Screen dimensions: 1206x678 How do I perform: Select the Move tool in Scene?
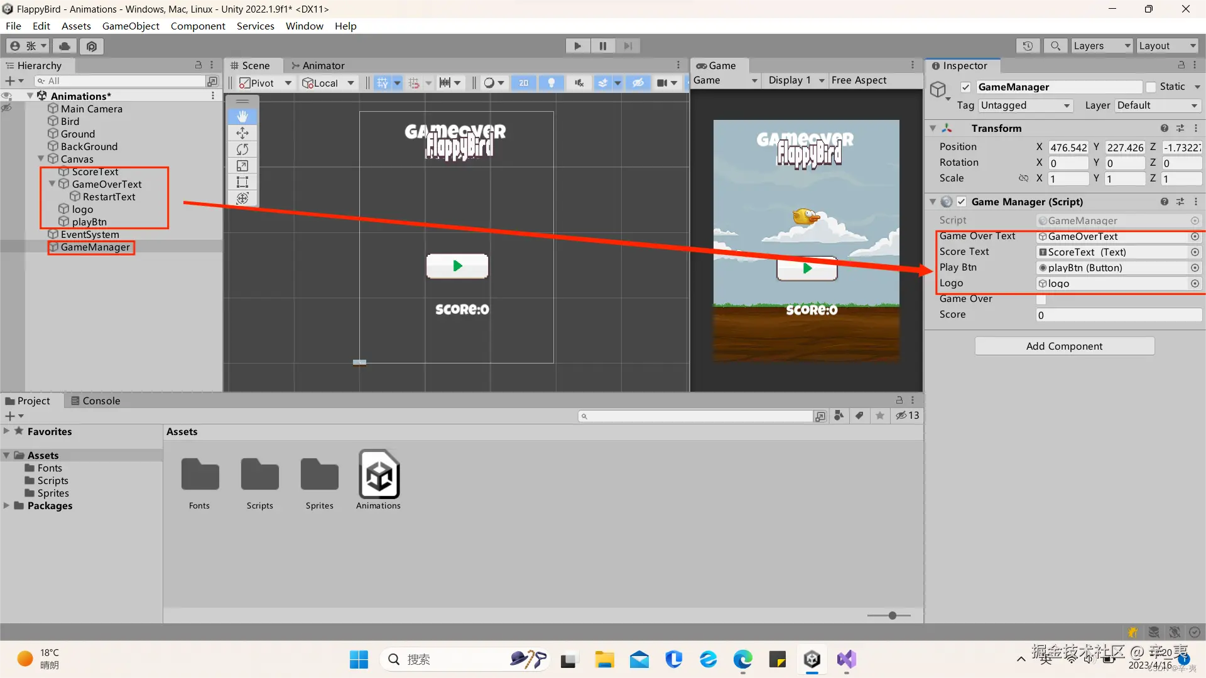coord(242,133)
